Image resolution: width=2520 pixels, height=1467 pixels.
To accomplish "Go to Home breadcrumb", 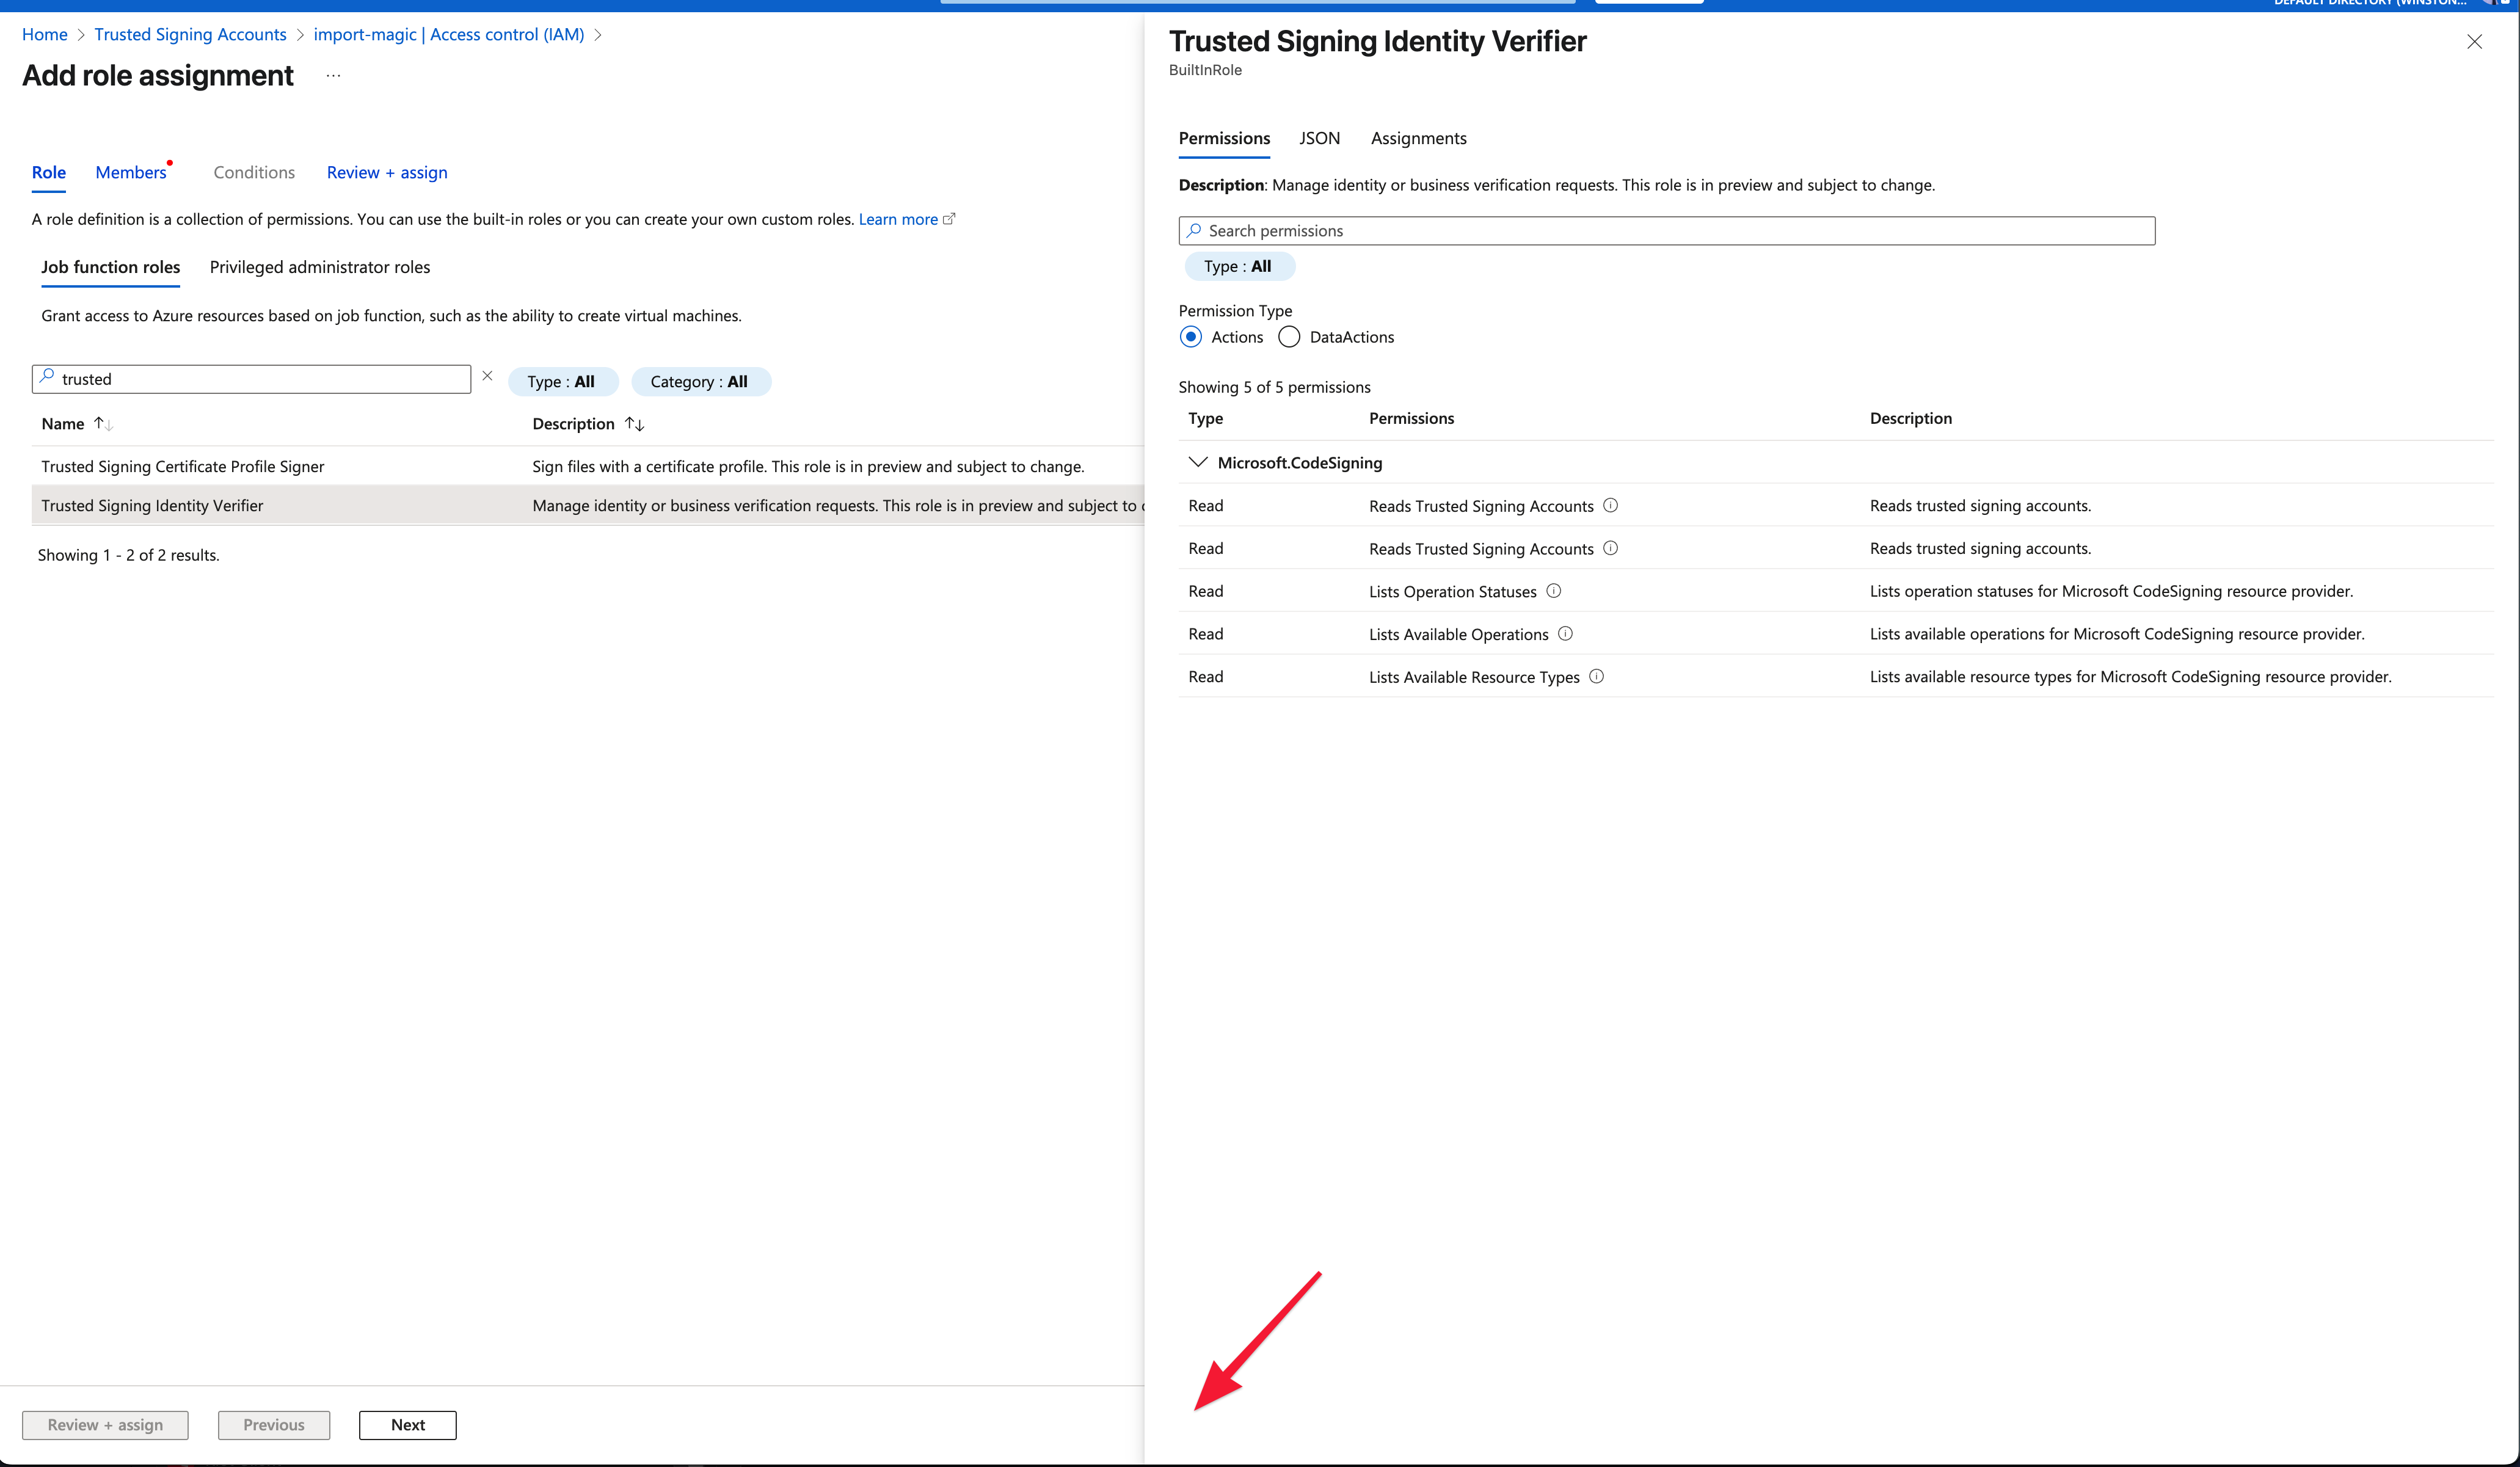I will [x=45, y=34].
